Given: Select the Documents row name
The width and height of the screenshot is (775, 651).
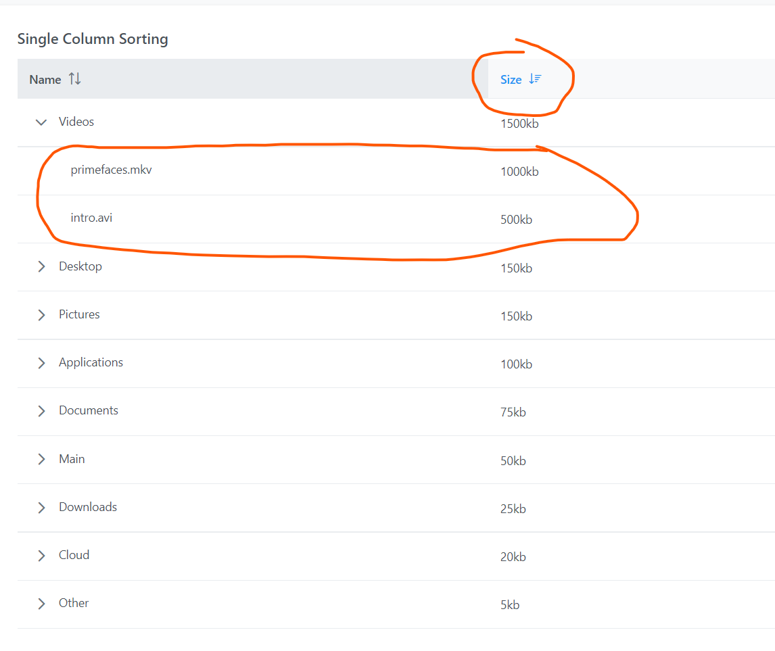Looking at the screenshot, I should click(x=89, y=410).
